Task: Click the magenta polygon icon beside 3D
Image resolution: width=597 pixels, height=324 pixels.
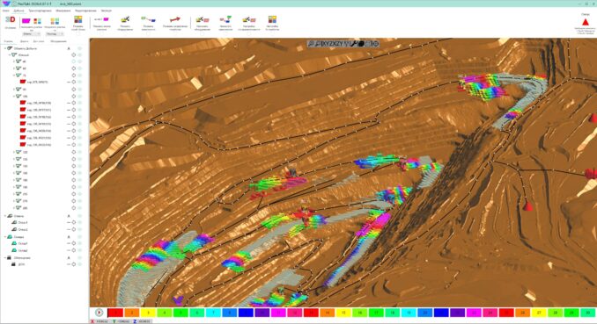Action: pyautogui.click(x=26, y=20)
